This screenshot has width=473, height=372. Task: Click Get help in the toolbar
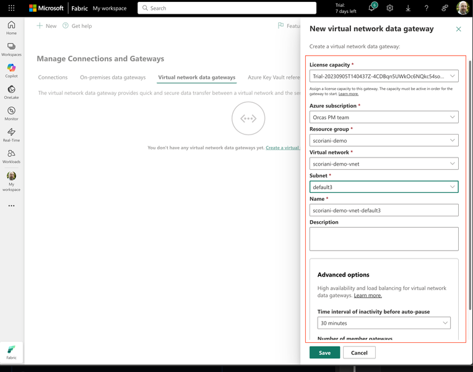coord(77,26)
